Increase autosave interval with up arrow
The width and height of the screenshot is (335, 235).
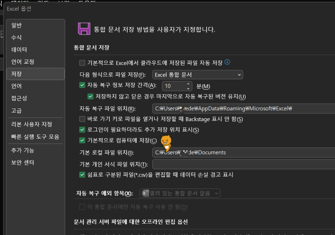click(188, 84)
